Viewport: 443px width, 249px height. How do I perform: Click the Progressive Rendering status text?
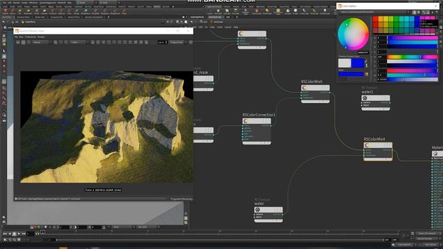point(181,199)
